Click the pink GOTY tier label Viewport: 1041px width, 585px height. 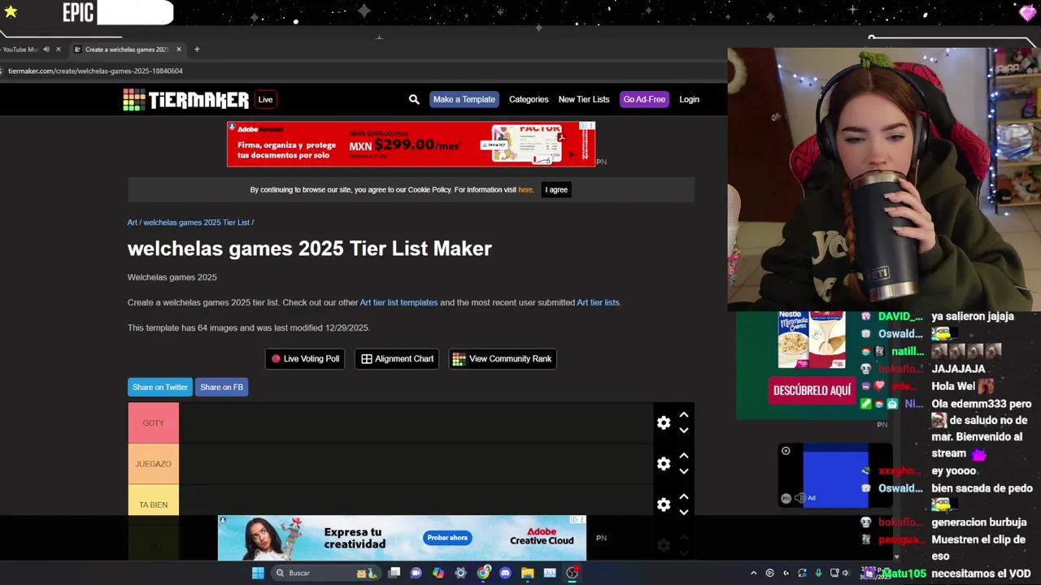point(153,422)
